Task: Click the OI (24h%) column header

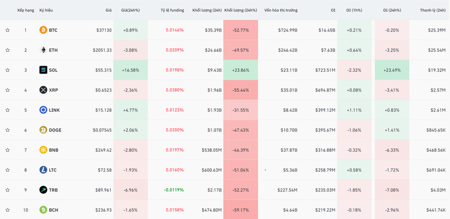Action: (x=392, y=10)
